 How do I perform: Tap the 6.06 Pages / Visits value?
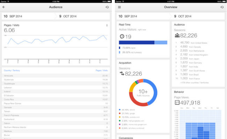[9, 30]
